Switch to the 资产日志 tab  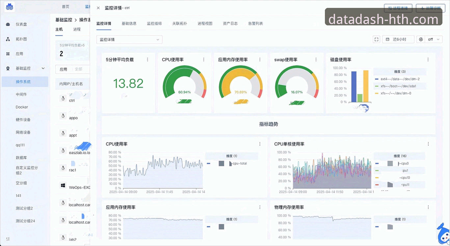[x=230, y=23]
